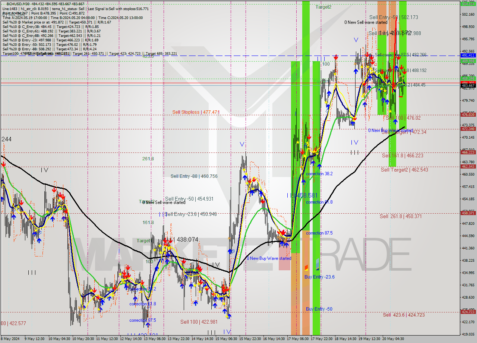Screen dimensions: 477x343
Task: Click the green '261.8' Fibonacci label
Action: pyautogui.click(x=148, y=159)
